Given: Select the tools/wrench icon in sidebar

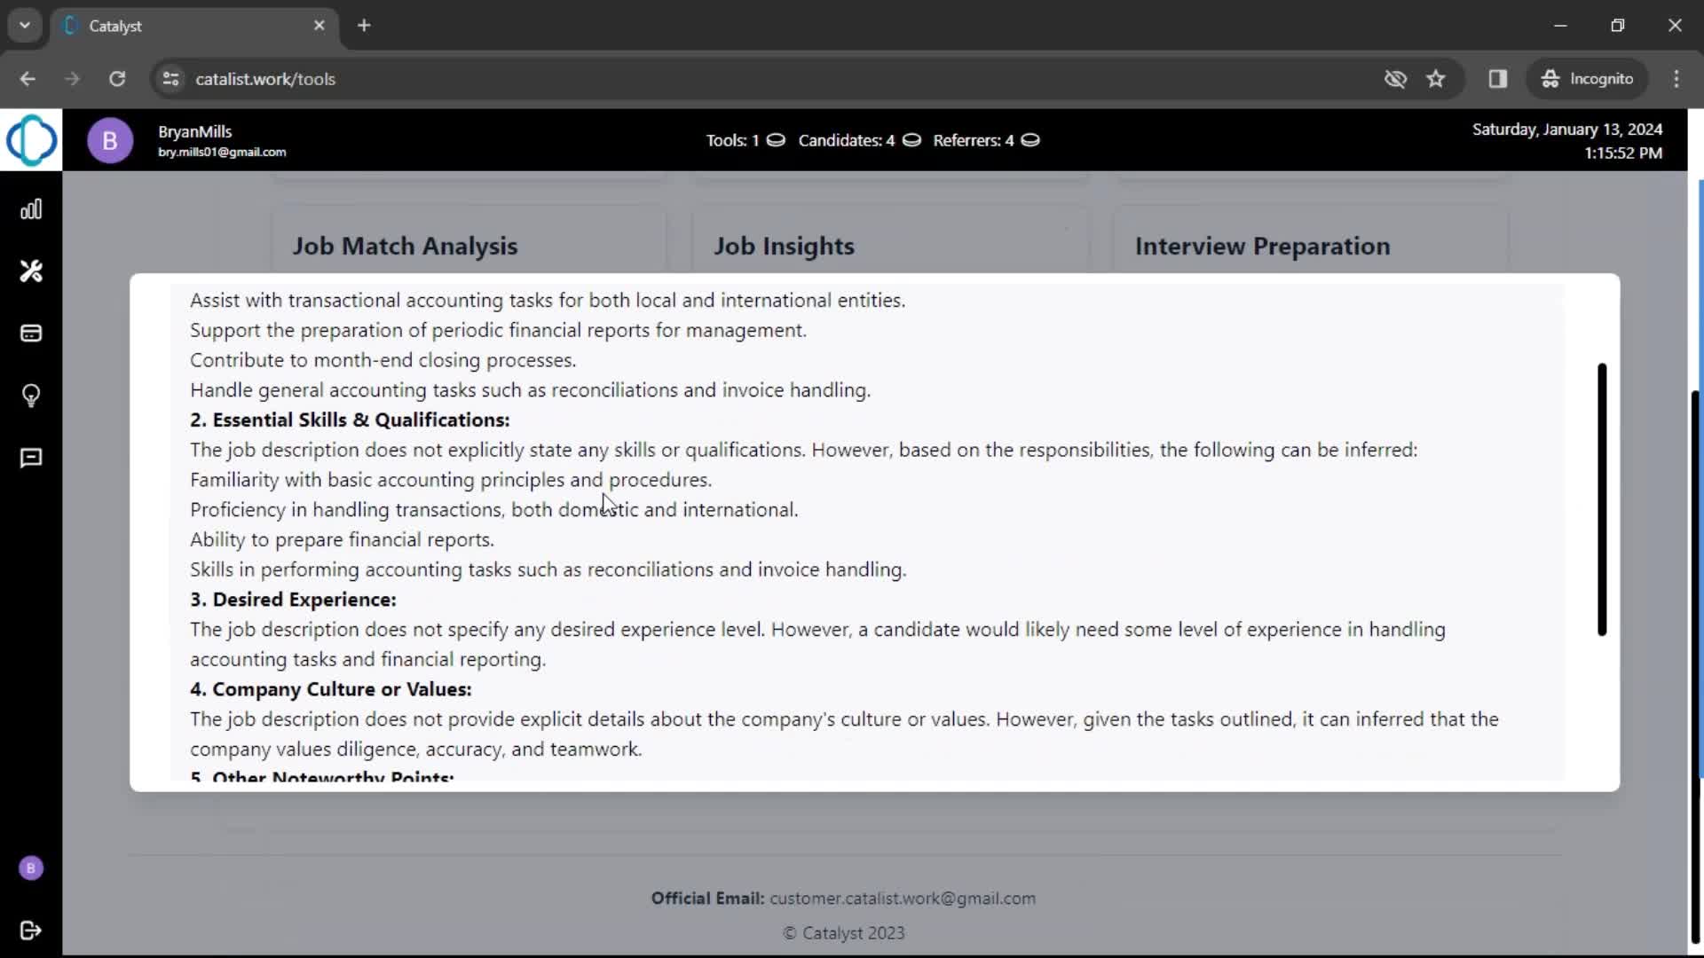Looking at the screenshot, I should tap(32, 271).
